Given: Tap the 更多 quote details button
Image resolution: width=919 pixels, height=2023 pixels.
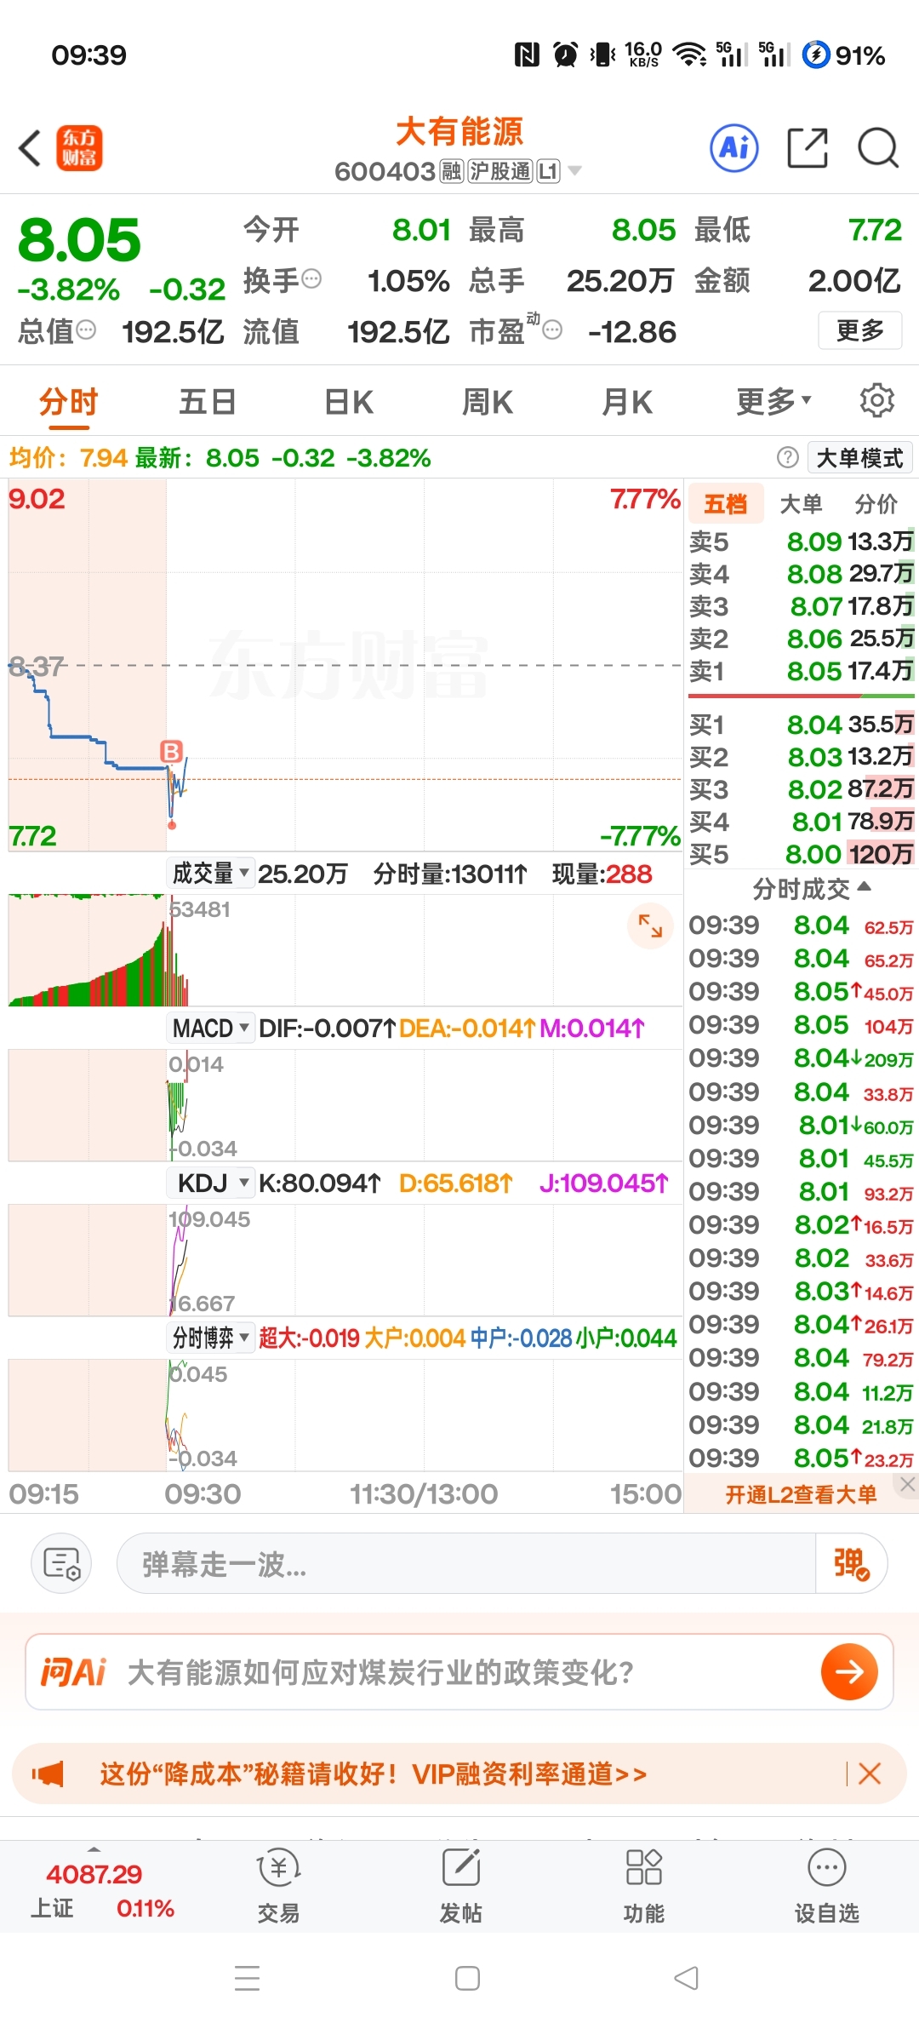Looking at the screenshot, I should 859,330.
